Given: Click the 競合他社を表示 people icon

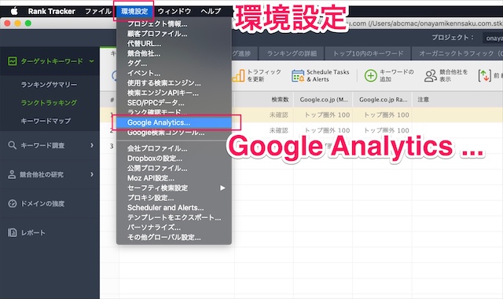Looking at the screenshot, I should (431, 75).
